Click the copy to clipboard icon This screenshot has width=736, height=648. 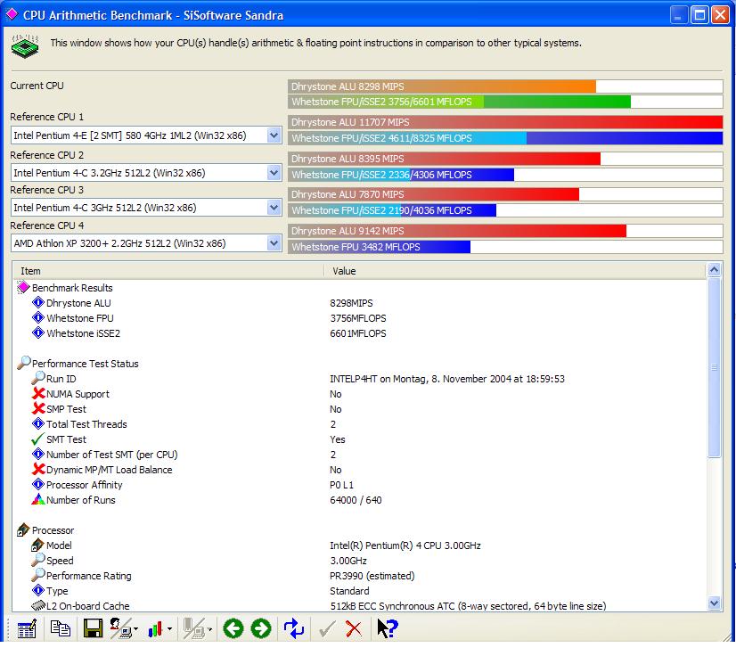pyautogui.click(x=60, y=628)
